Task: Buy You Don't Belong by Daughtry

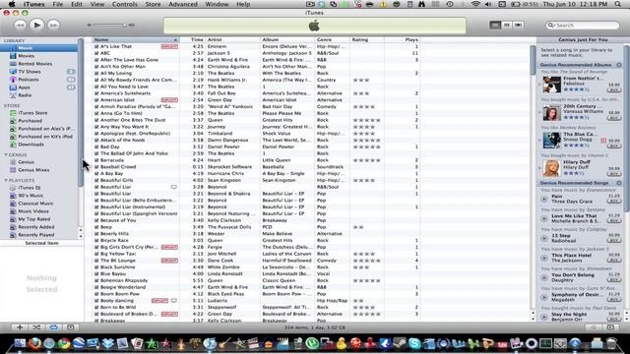Action: tap(613, 279)
